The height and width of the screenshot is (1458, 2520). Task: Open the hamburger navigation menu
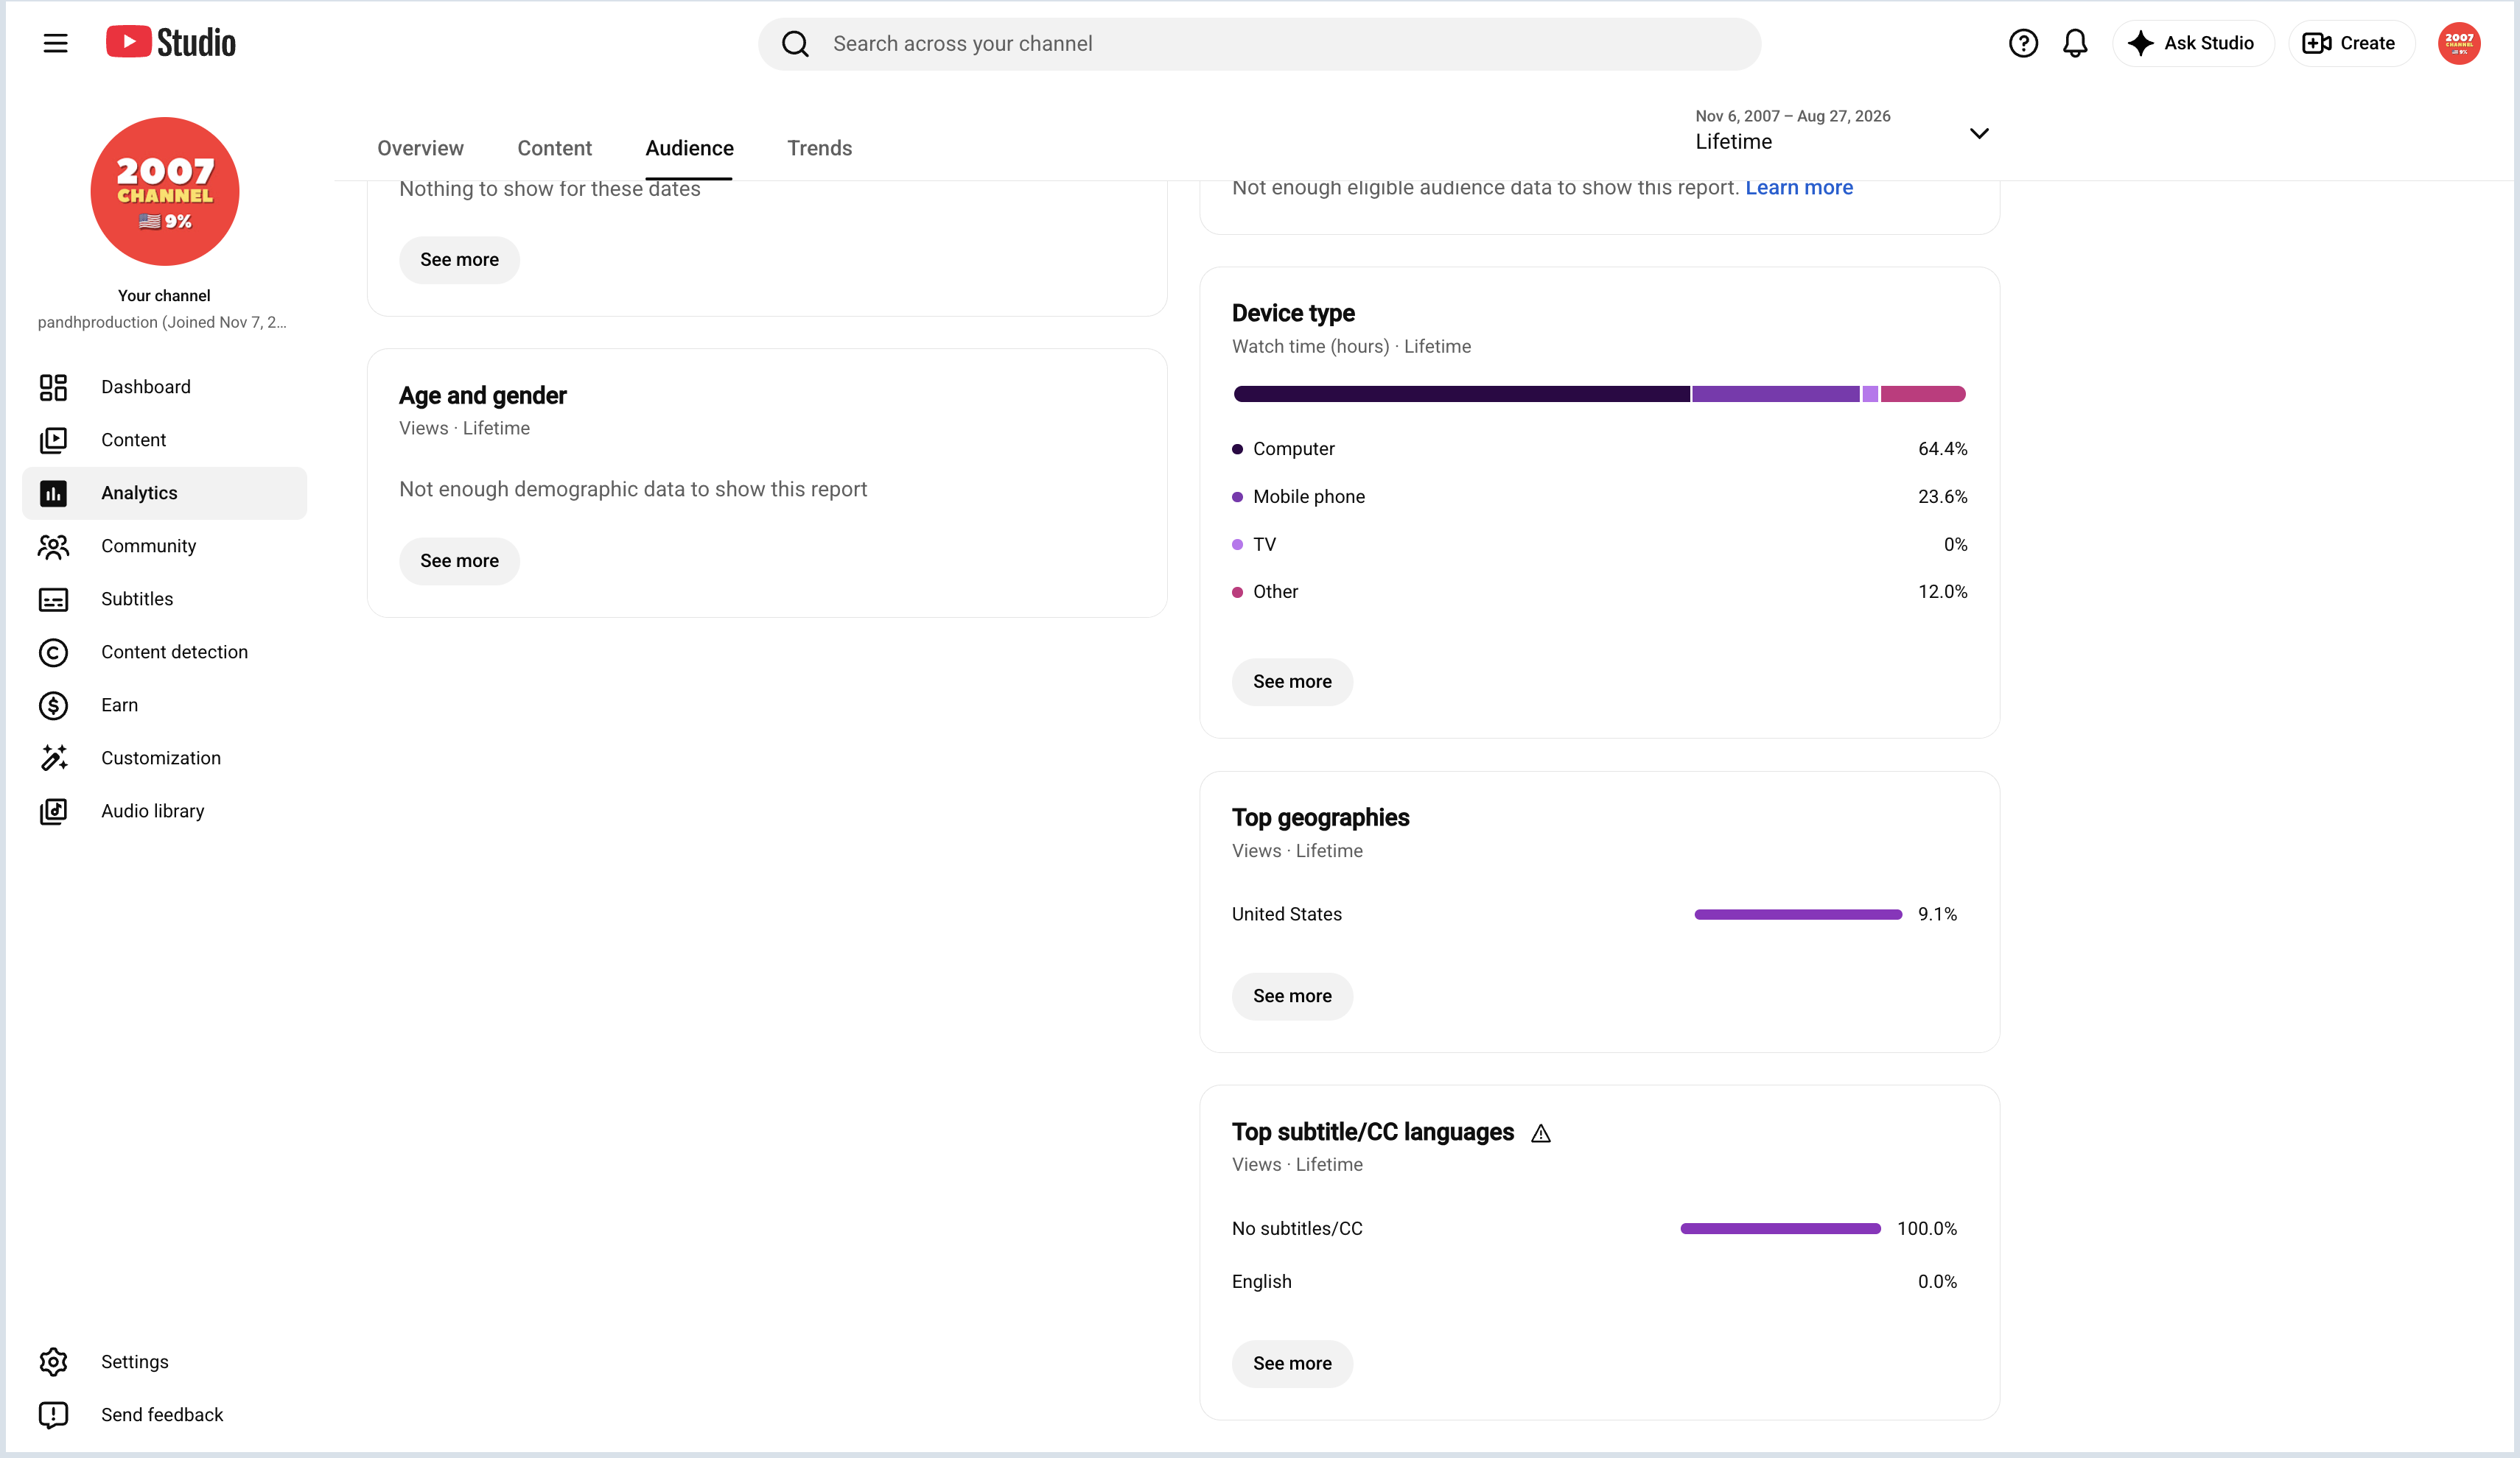[55, 43]
